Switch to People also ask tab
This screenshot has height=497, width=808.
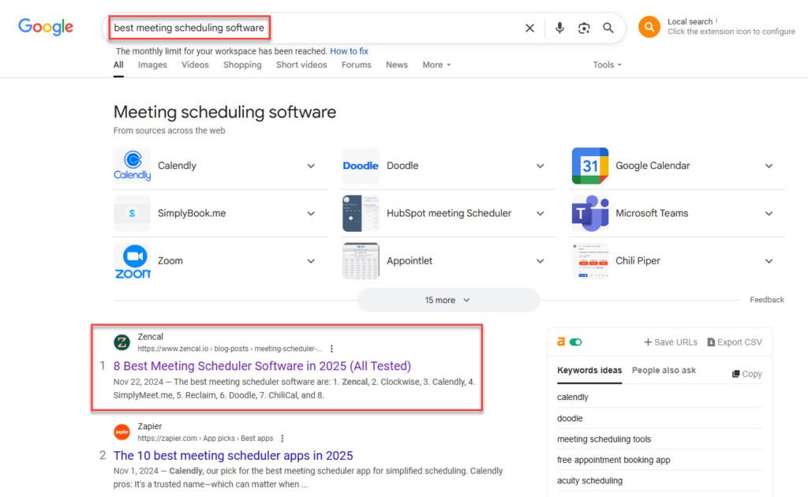[664, 370]
